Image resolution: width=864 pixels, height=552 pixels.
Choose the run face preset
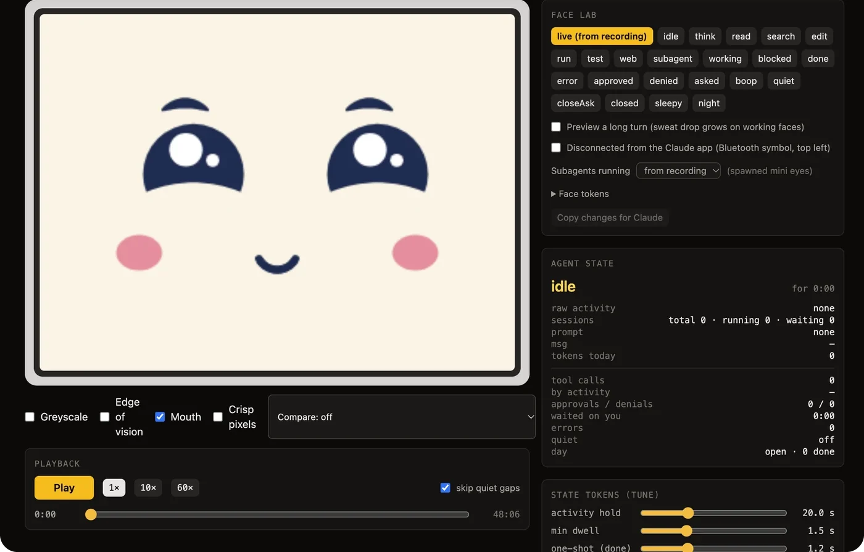point(564,59)
